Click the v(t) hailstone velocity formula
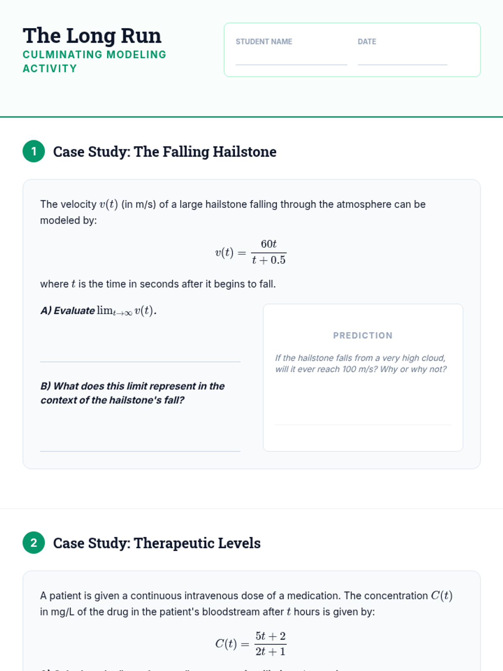 [251, 252]
